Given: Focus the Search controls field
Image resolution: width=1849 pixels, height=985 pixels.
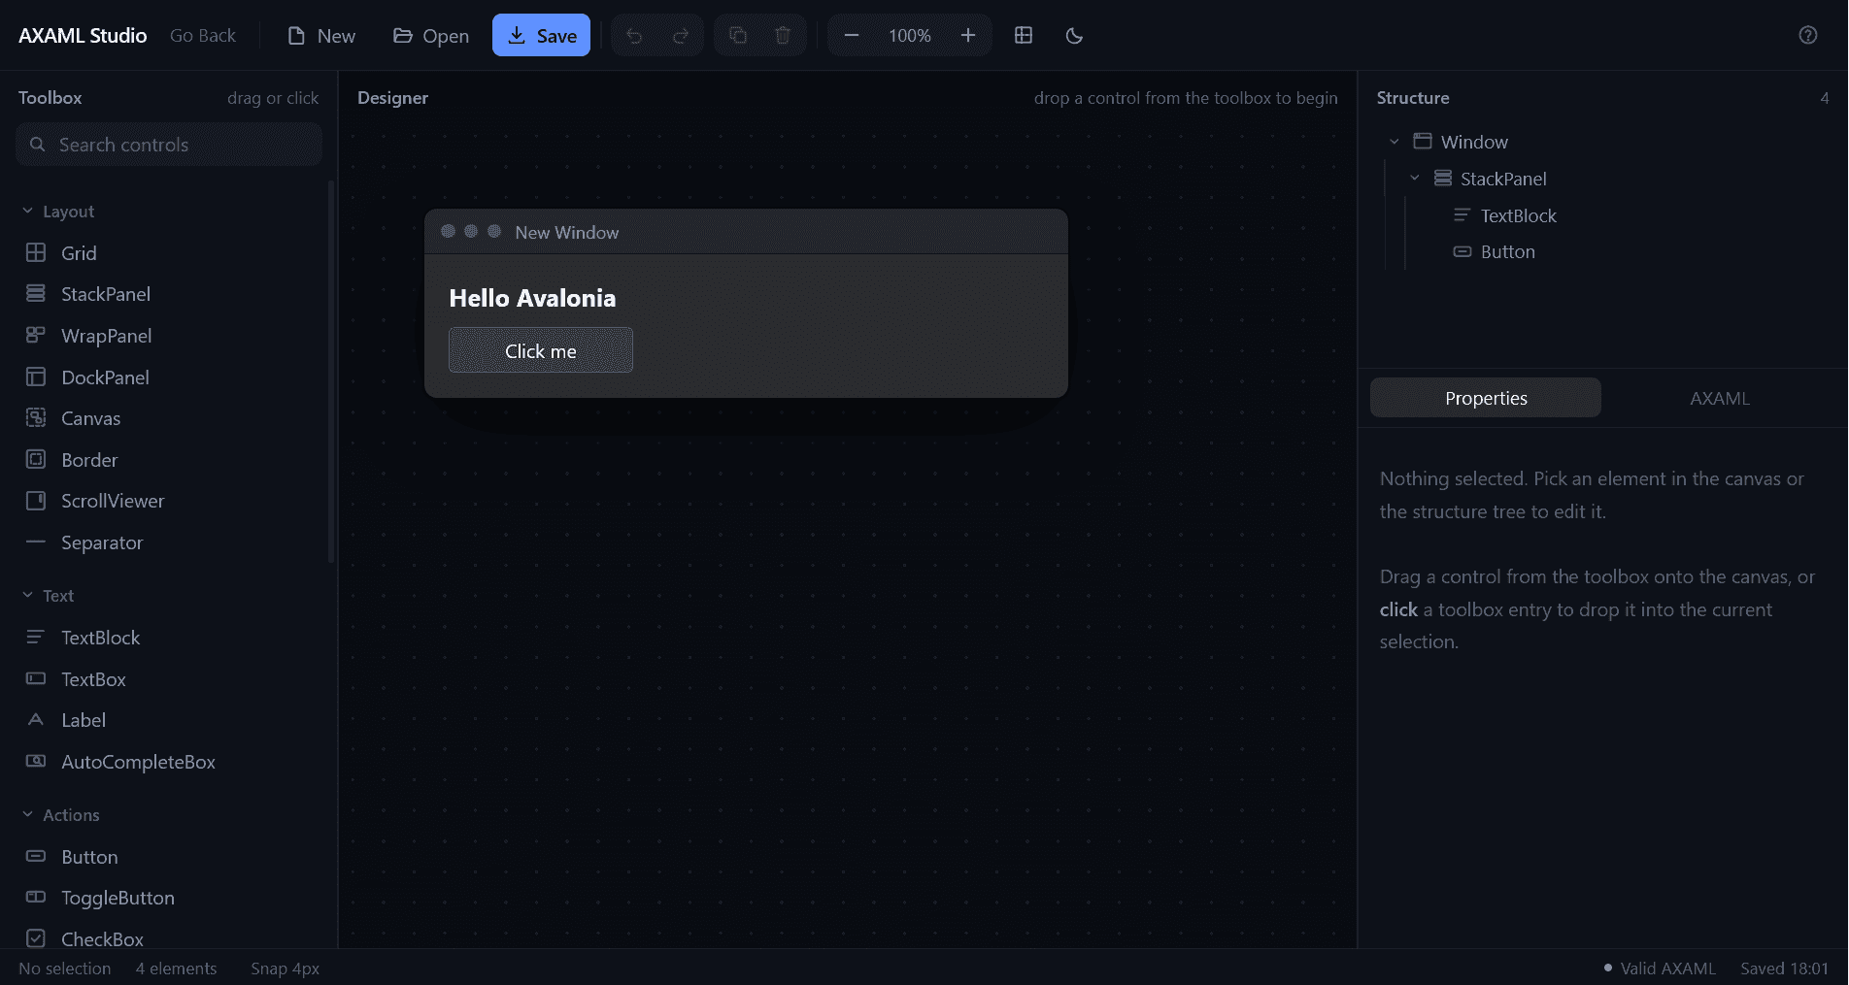Looking at the screenshot, I should coord(169,145).
